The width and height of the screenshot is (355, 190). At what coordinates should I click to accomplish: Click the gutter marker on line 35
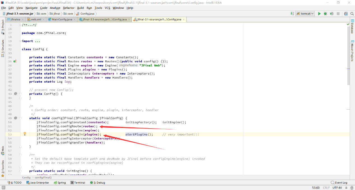(15, 61)
